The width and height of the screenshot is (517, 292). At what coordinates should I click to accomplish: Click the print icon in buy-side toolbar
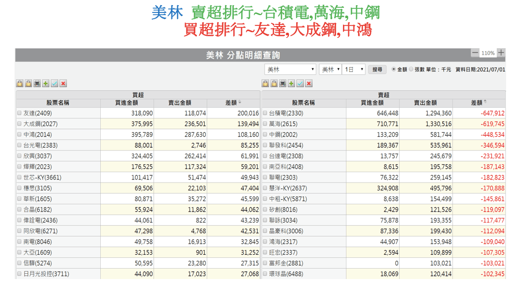[37, 84]
